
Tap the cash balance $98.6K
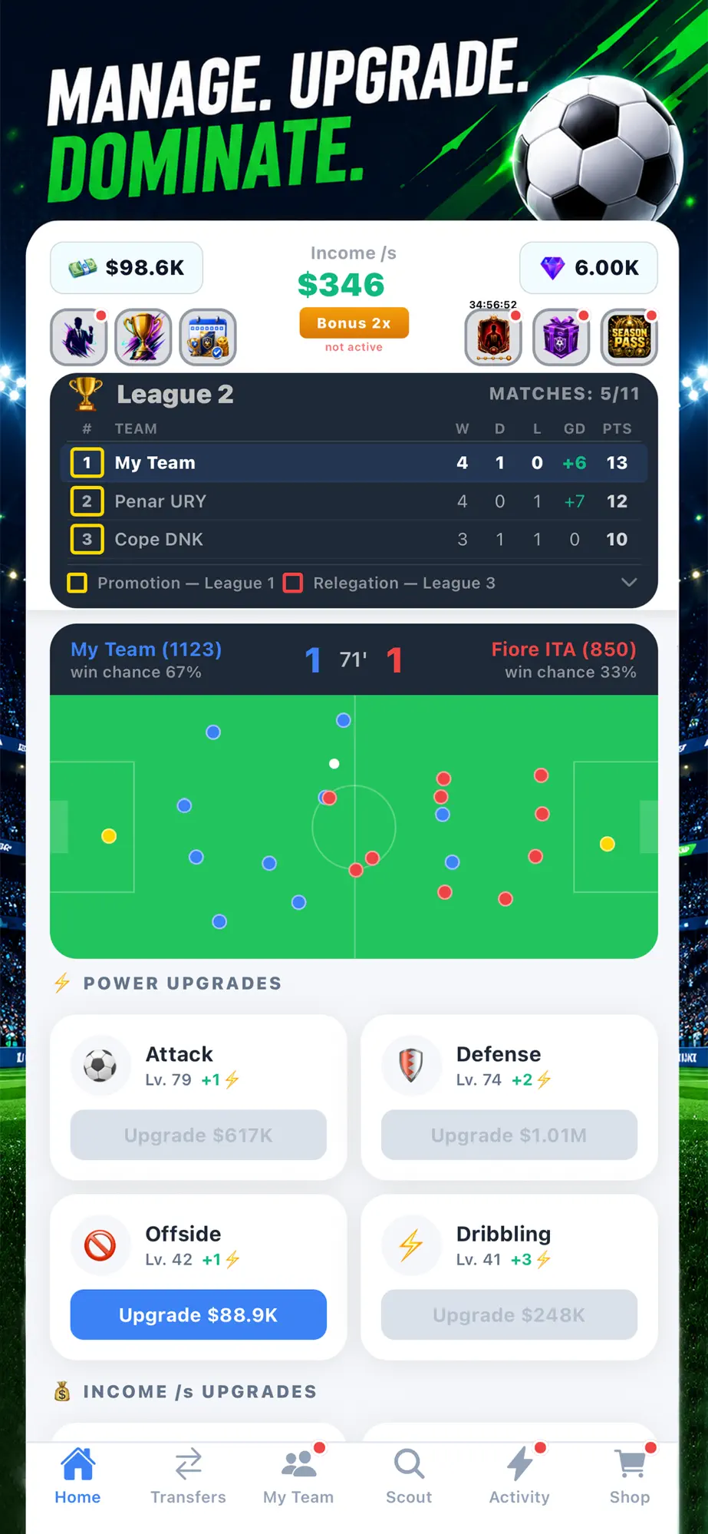click(x=127, y=268)
